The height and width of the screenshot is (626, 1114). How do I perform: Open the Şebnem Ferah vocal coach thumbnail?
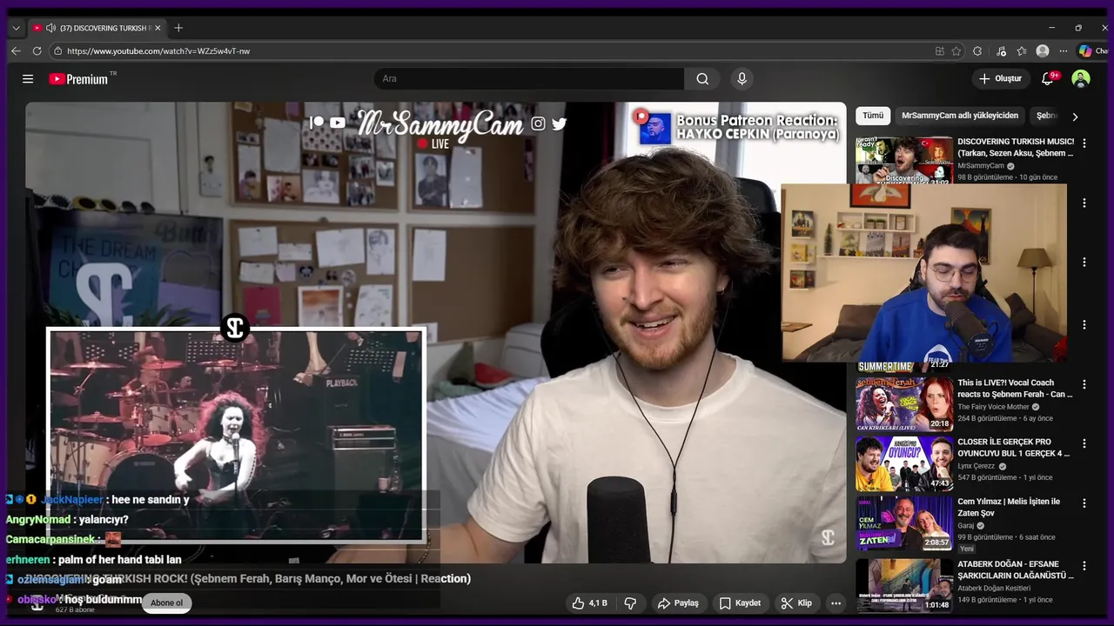[903, 404]
